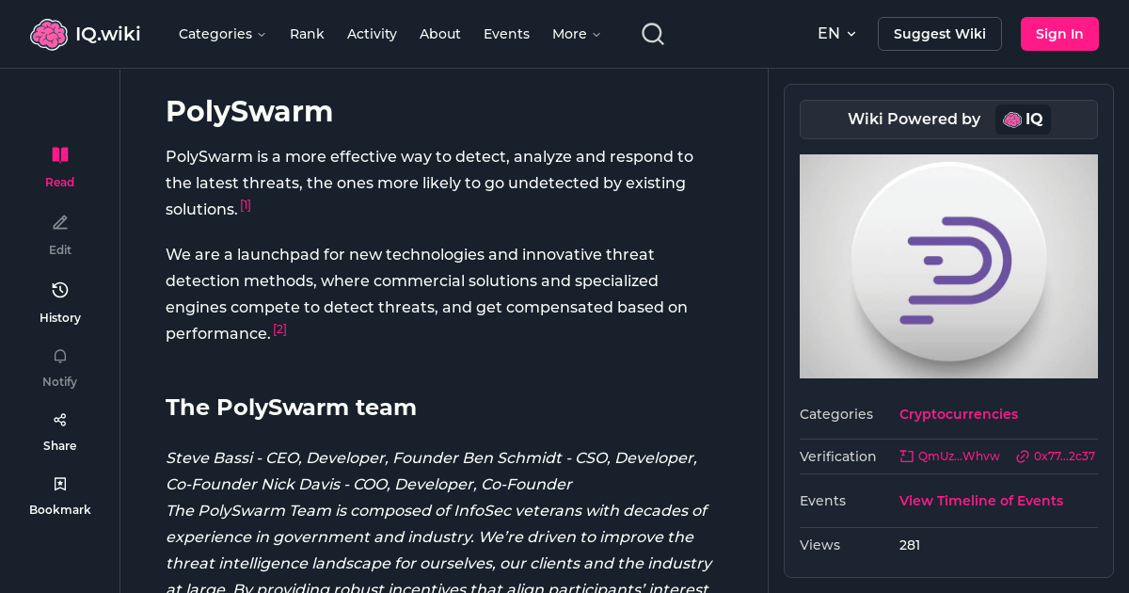The width and height of the screenshot is (1129, 593).
Task: Click the Notify bell icon
Action: point(59,356)
